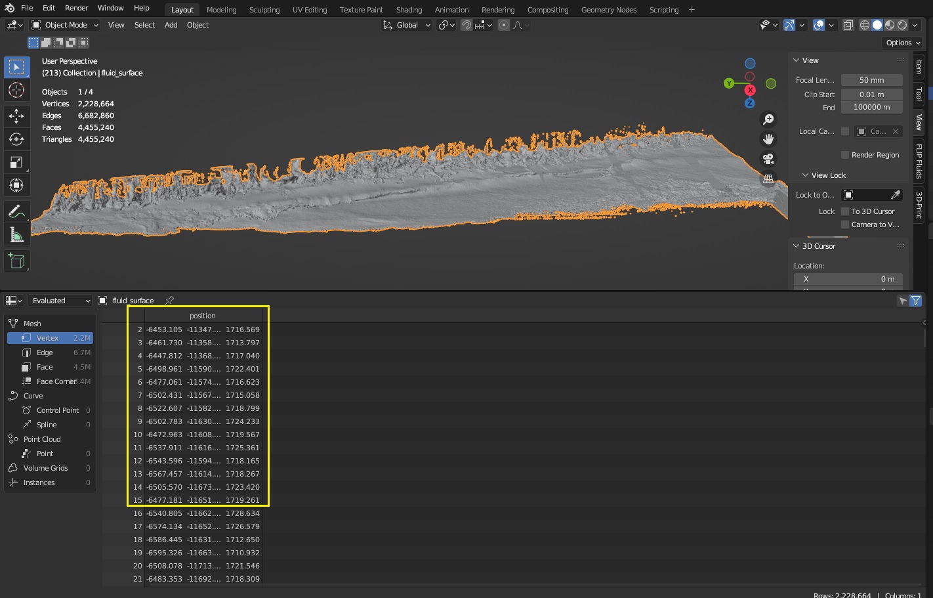This screenshot has width=933, height=598.
Task: Activate the Move tool
Action: click(16, 116)
